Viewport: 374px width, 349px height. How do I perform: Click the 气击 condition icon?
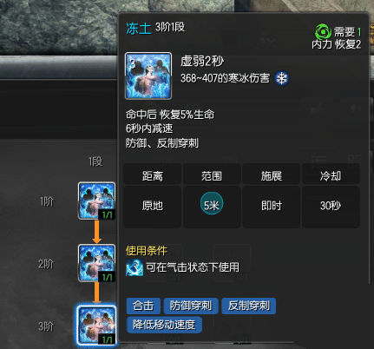135,267
